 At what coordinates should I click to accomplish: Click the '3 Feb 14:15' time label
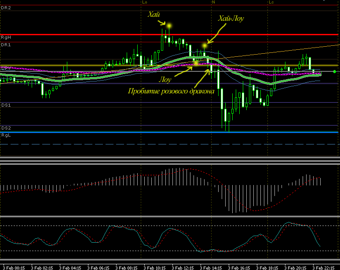point(211,268)
